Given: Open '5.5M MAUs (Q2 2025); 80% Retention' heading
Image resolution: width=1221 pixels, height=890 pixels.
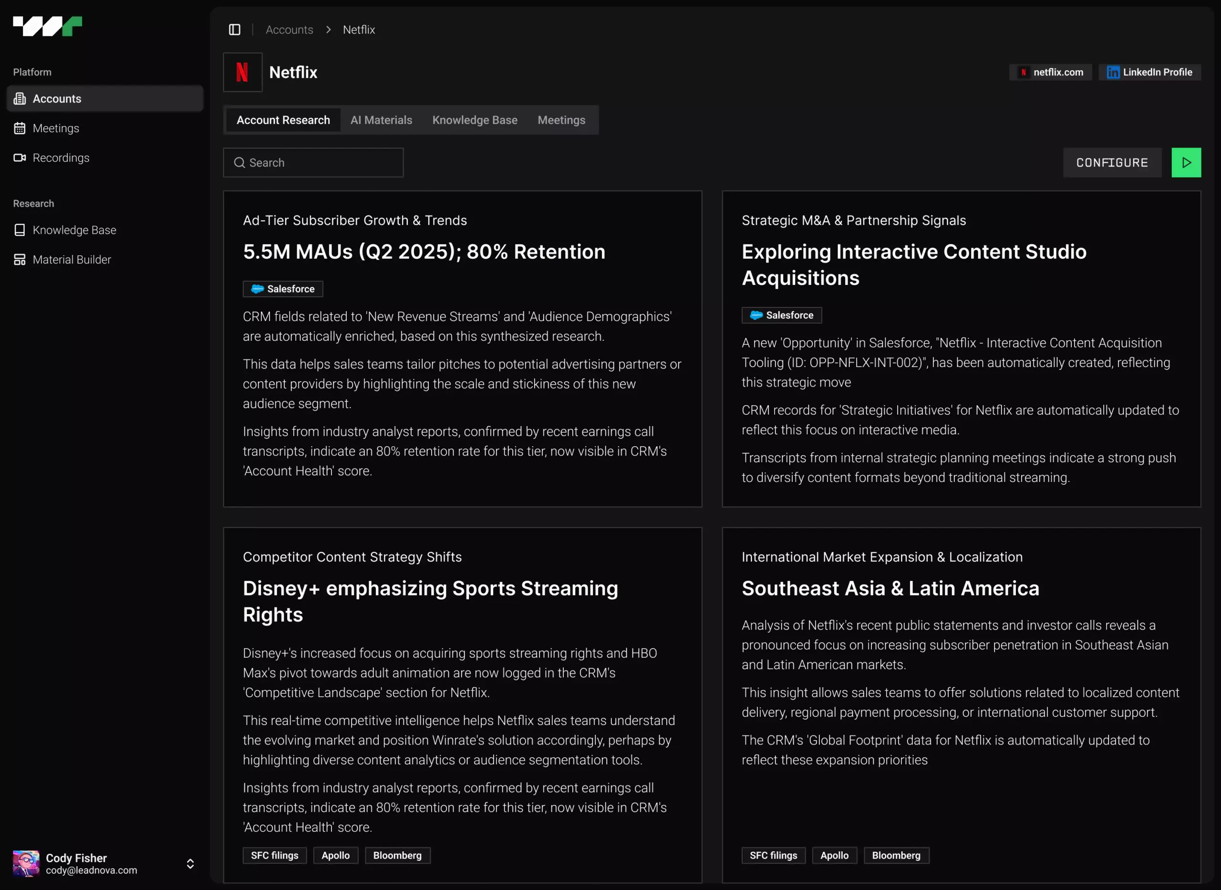Looking at the screenshot, I should 424,251.
